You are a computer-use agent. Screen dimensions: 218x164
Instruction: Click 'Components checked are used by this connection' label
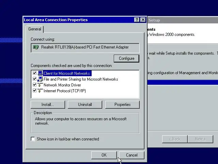(72, 66)
